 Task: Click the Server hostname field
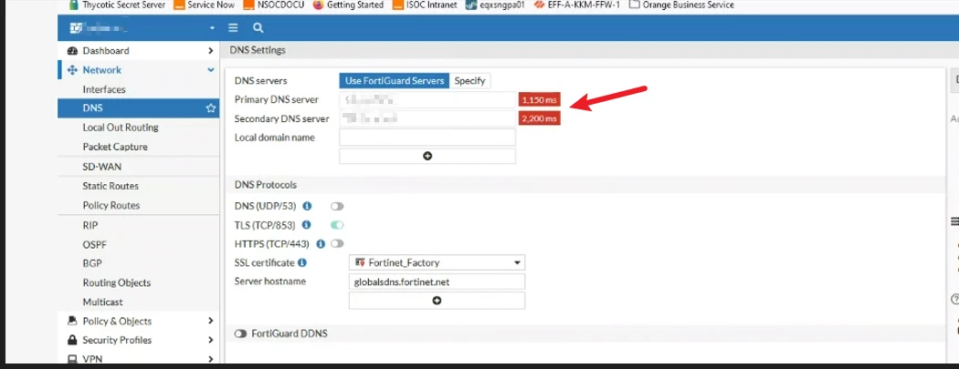[x=437, y=282]
